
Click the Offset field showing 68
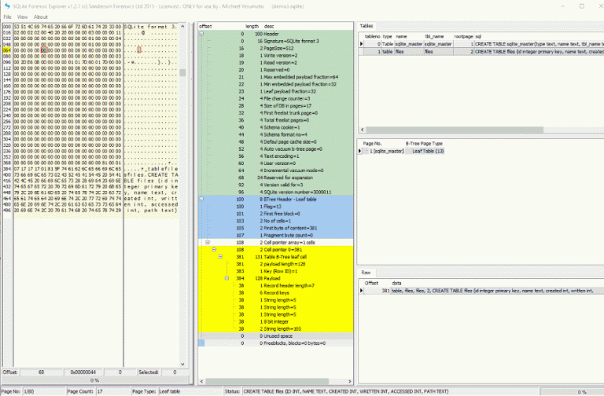click(x=41, y=372)
